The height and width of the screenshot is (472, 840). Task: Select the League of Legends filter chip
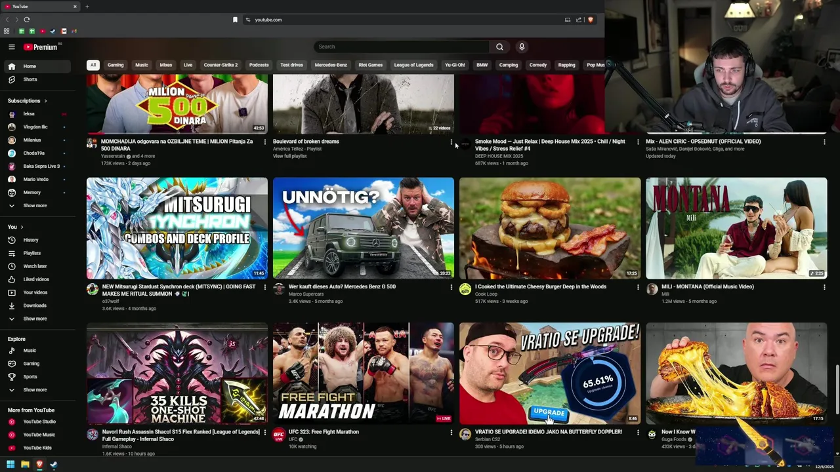(x=413, y=65)
